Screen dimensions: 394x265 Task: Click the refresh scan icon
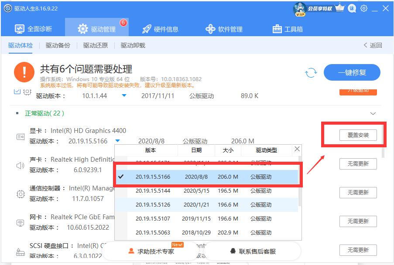tap(311, 73)
